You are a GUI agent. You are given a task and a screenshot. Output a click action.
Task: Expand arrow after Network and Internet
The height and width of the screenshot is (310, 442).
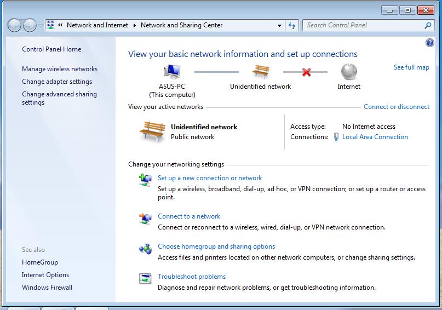(134, 25)
